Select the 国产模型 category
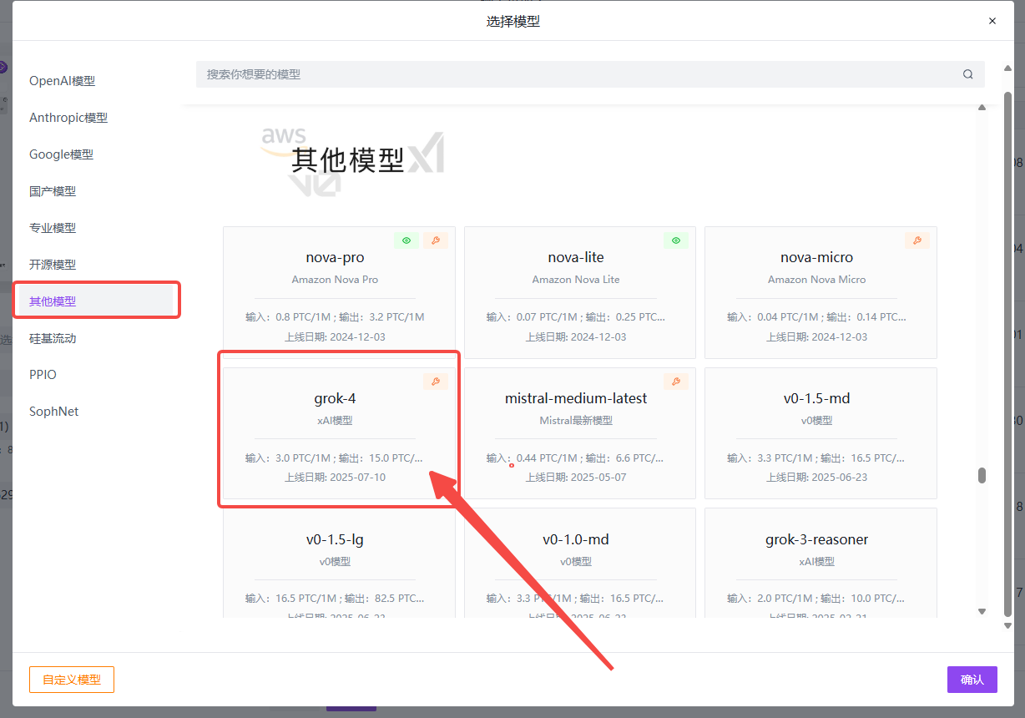Viewport: 1025px width, 718px height. pos(53,191)
